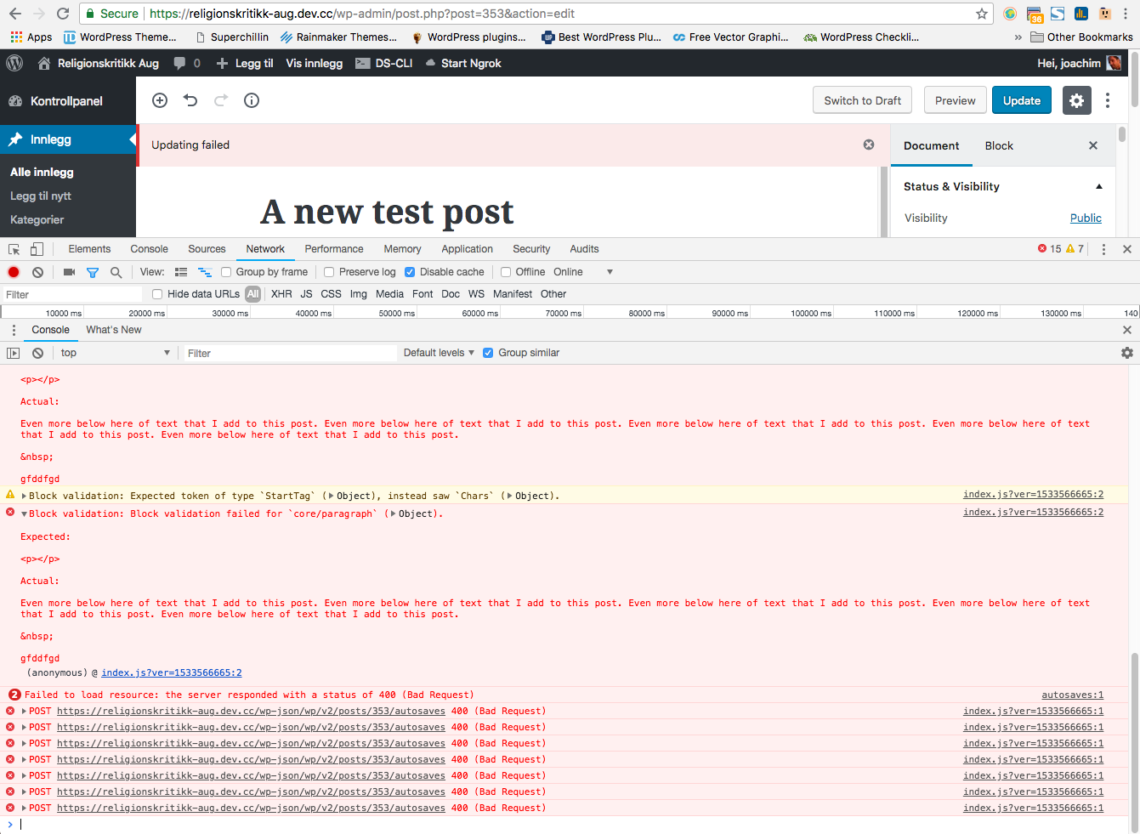The width and height of the screenshot is (1140, 834).
Task: Enable Preserve log in Network panel
Action: [329, 271]
